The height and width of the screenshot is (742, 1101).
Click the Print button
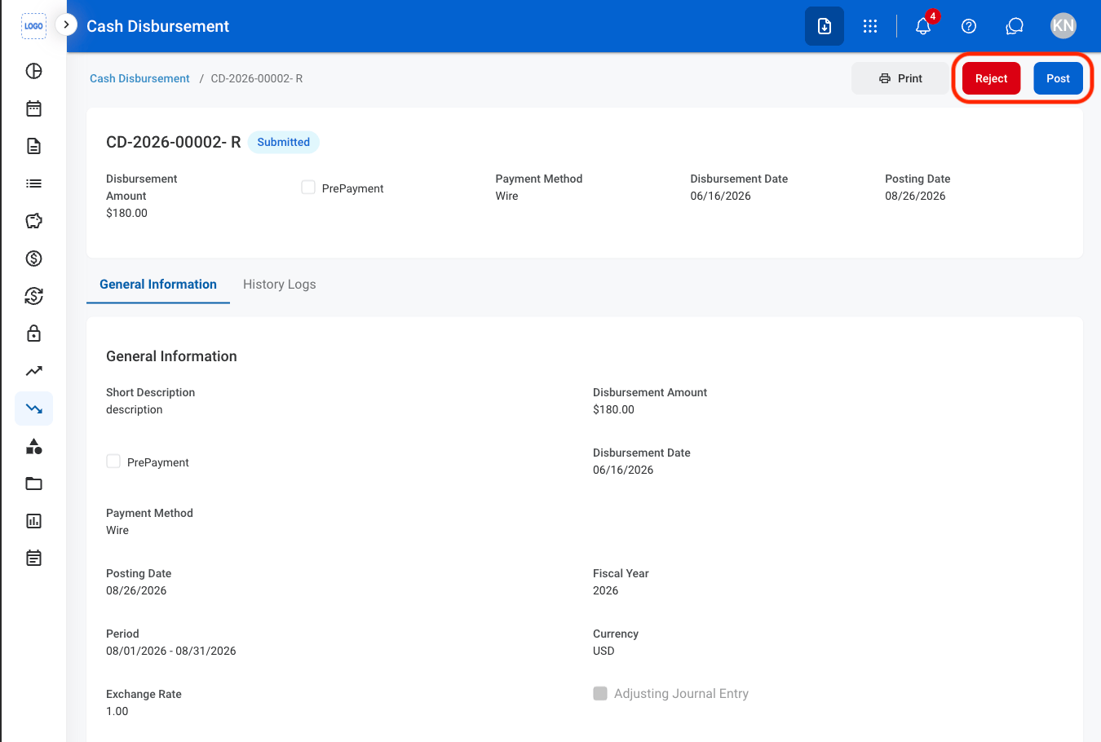(x=900, y=78)
